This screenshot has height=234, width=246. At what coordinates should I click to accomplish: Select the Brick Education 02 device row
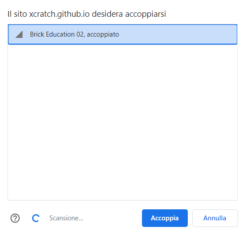(123, 34)
